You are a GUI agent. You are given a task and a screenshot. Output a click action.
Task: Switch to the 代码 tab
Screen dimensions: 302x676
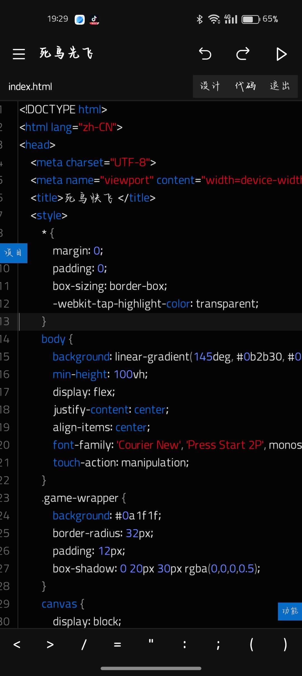[245, 86]
